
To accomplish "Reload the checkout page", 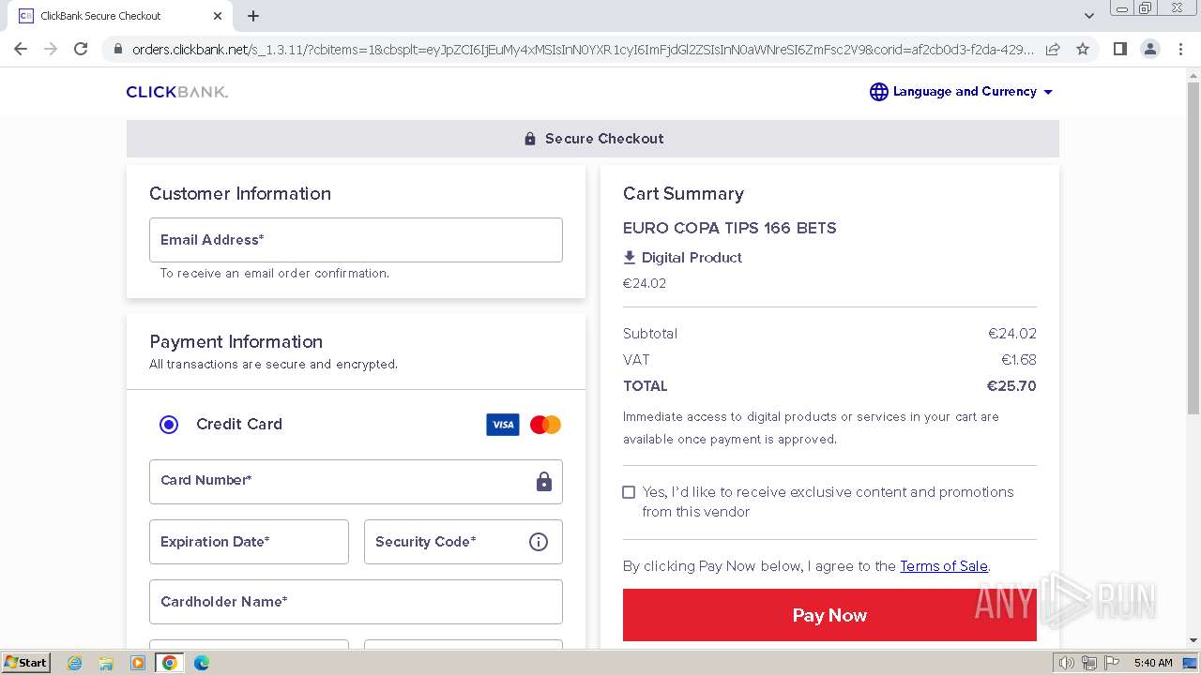I will coord(81,49).
